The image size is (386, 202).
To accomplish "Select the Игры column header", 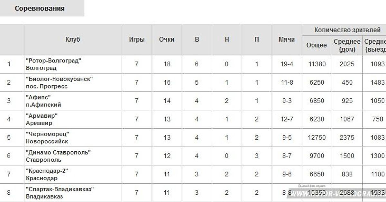I will [x=137, y=39].
